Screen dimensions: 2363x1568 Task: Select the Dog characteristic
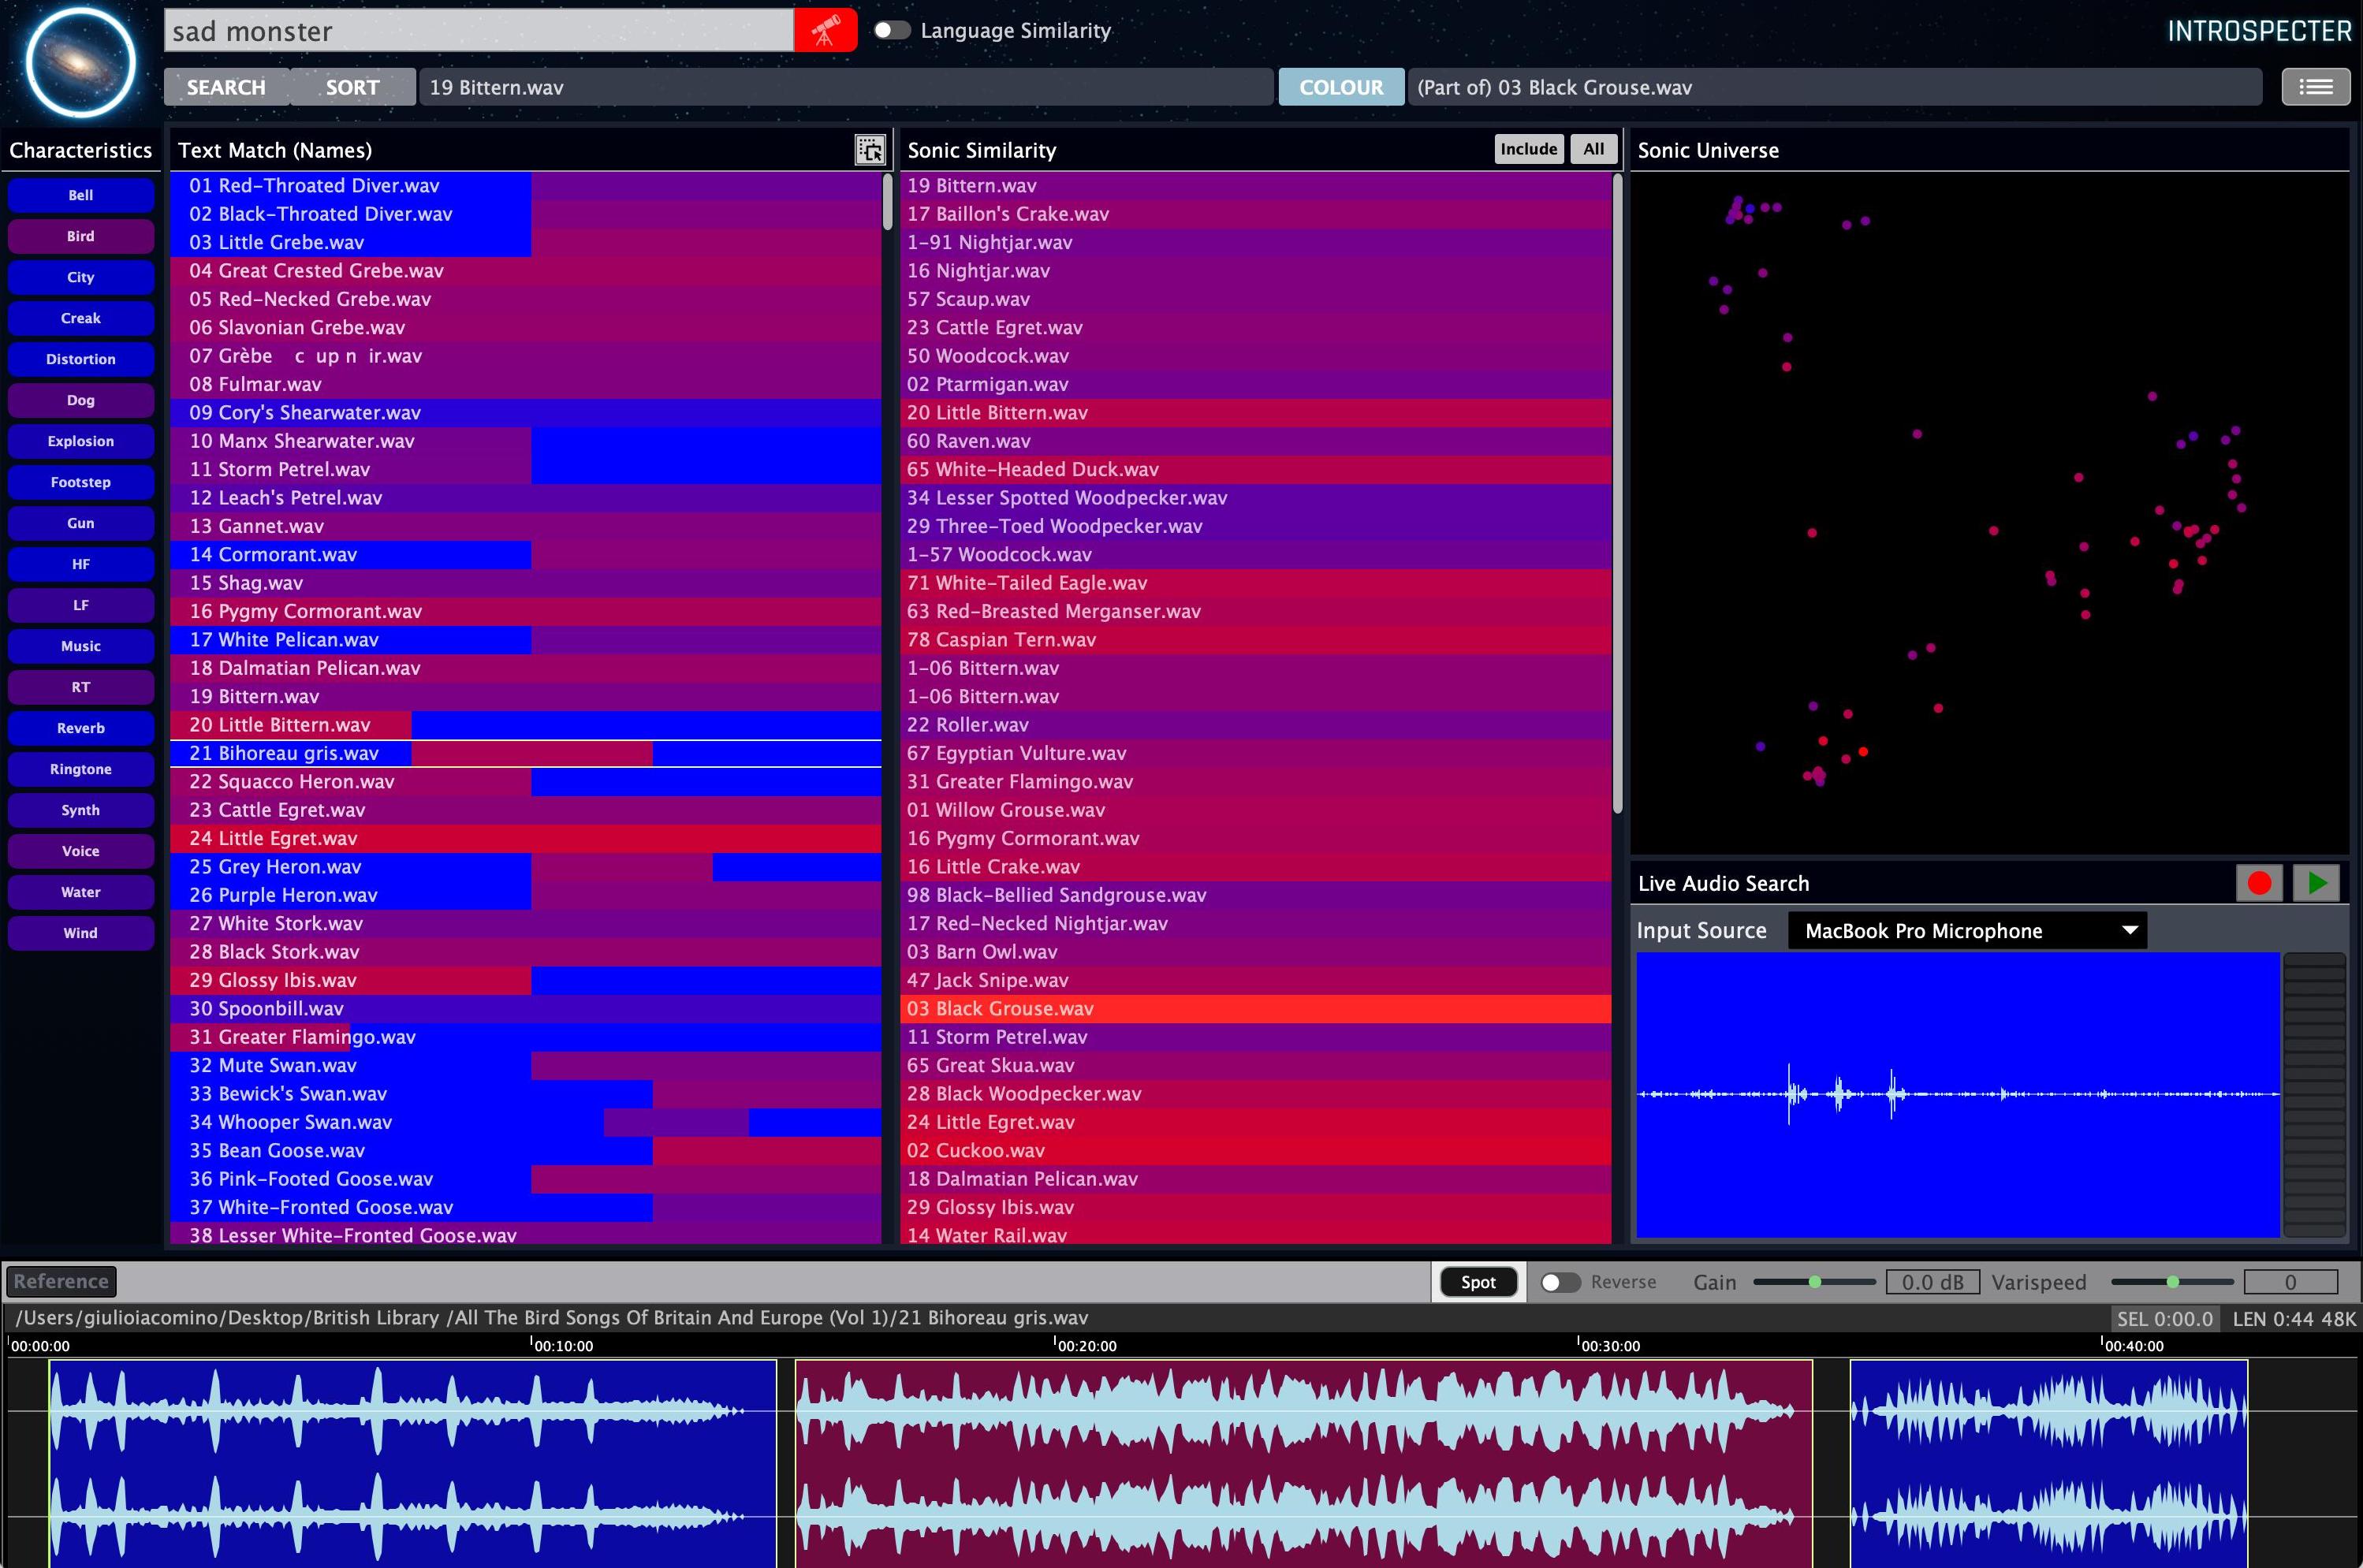point(81,400)
